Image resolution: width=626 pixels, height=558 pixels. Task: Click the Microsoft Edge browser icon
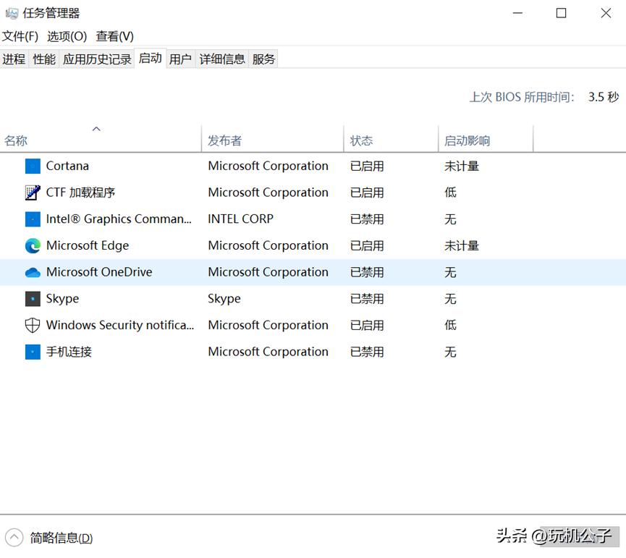pos(33,245)
